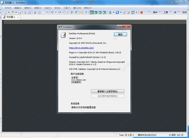
Task: Open the 比较(C) menu
Action: [48, 8]
